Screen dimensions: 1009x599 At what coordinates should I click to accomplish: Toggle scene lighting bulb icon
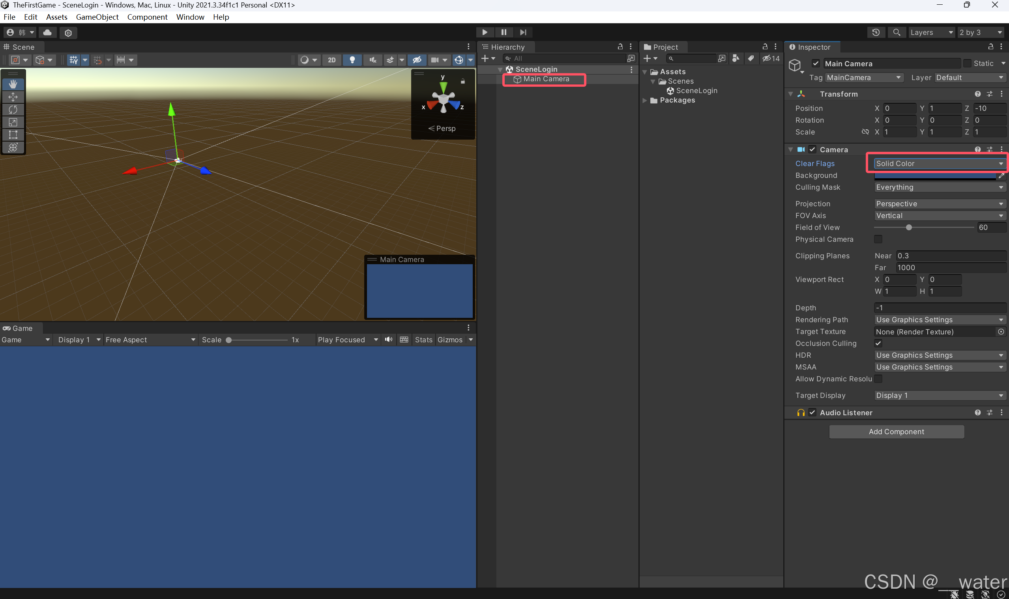352,60
